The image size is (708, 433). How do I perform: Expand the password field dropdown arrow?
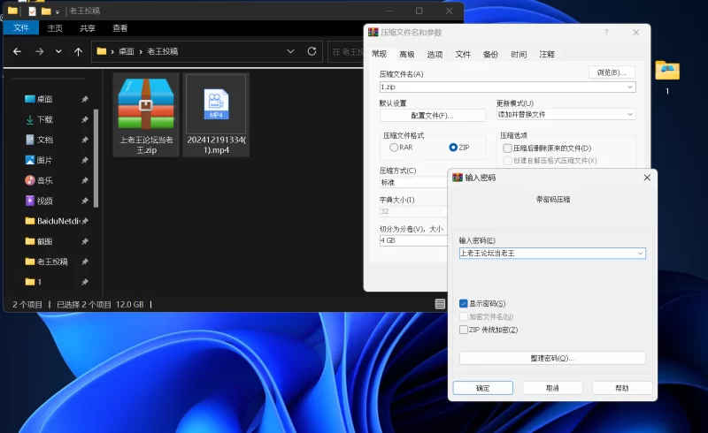(x=640, y=254)
